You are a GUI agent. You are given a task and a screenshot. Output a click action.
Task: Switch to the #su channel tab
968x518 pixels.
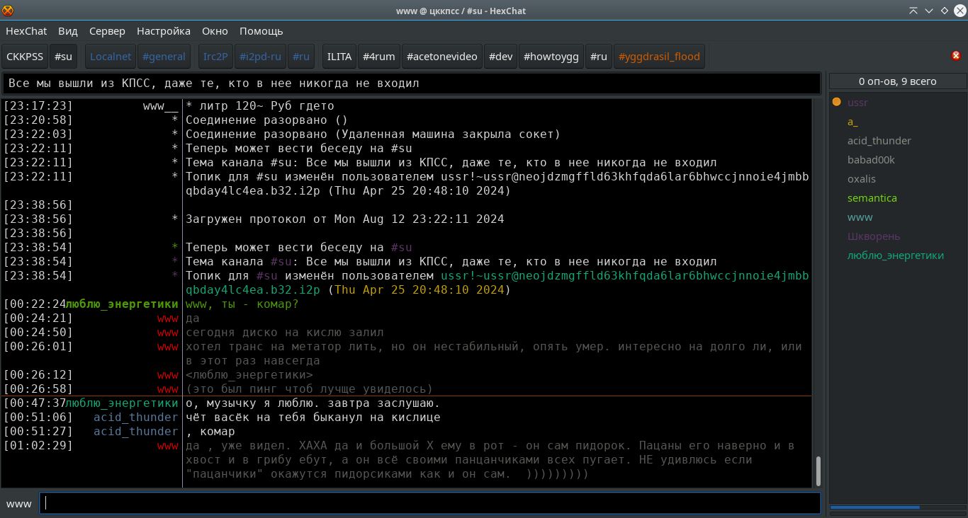coord(64,57)
